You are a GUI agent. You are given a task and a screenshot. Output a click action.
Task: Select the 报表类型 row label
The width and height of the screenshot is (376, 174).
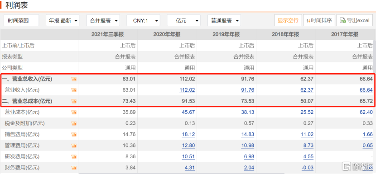click(12, 57)
